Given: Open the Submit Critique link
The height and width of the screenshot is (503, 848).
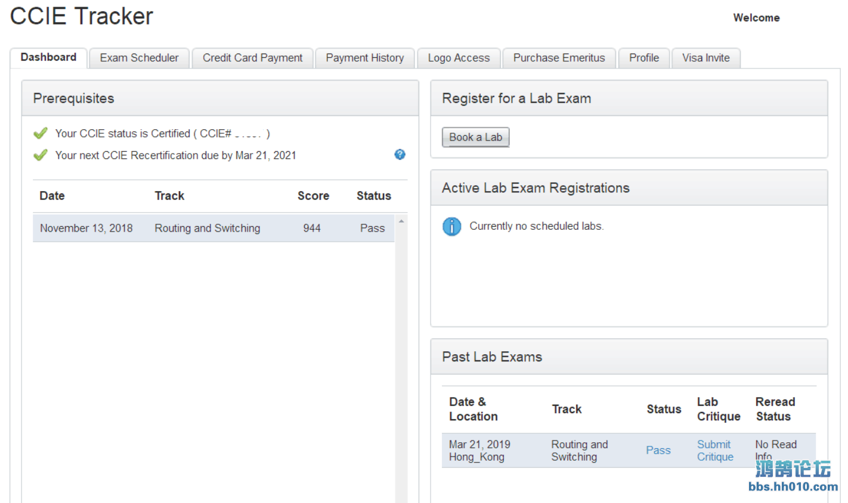Looking at the screenshot, I should 715,451.
